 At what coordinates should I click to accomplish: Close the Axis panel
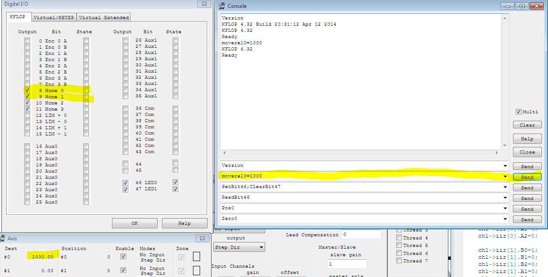coord(203,238)
